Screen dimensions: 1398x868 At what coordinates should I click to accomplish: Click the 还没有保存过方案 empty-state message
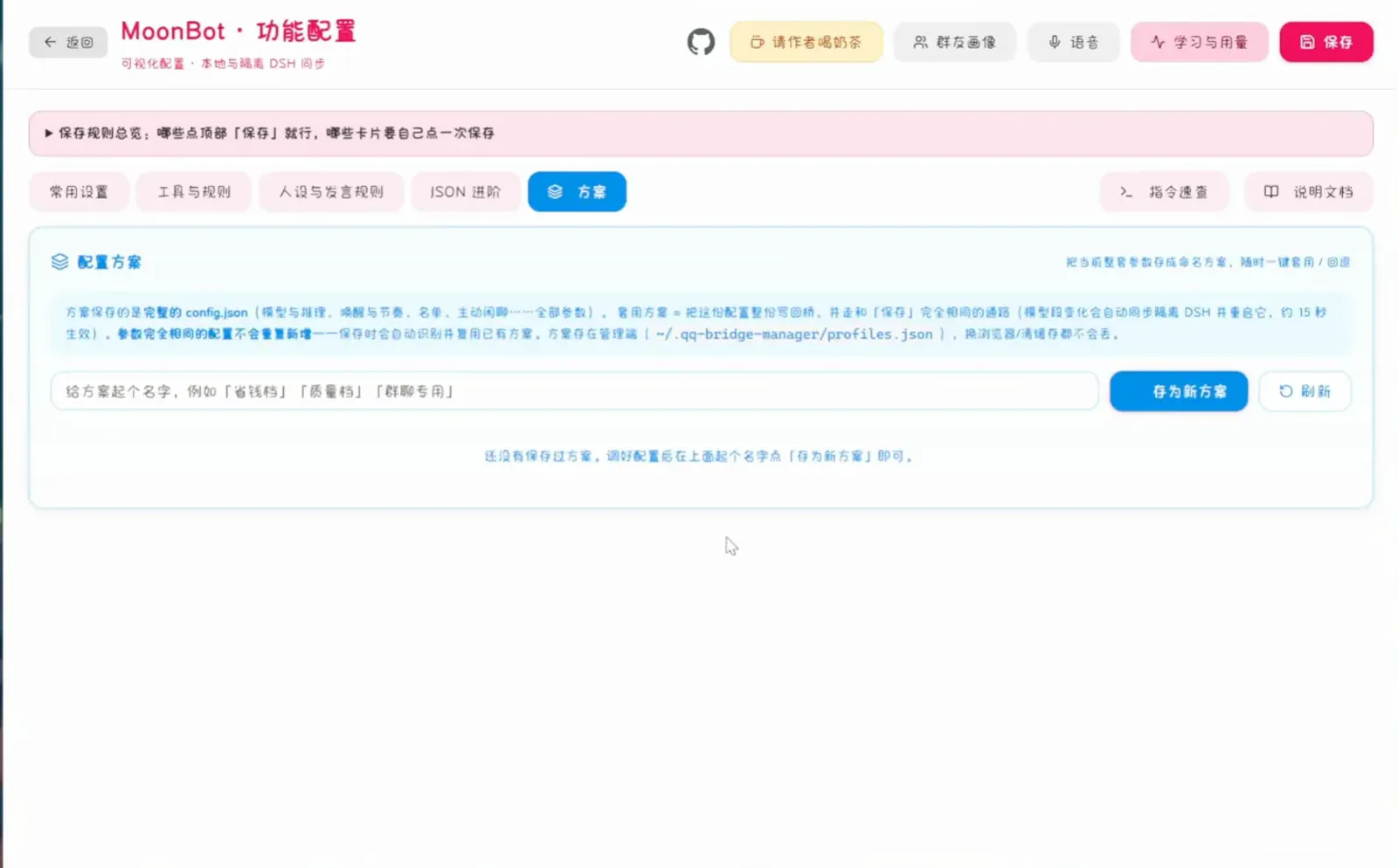point(698,456)
